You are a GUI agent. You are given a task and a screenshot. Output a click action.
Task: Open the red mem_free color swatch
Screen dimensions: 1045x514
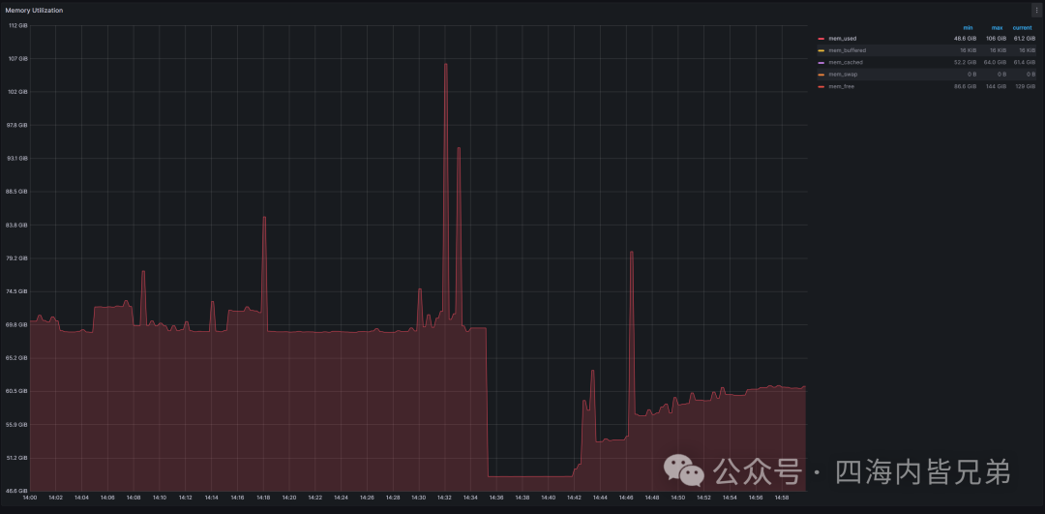(x=821, y=87)
